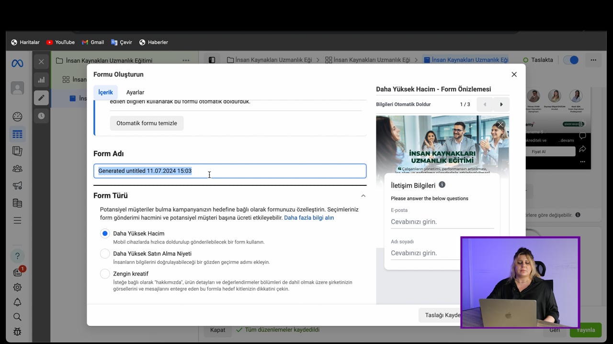Viewport: 613px width, 344px height.
Task: Close the Formu Oluşturun dialog
Action: (x=514, y=75)
